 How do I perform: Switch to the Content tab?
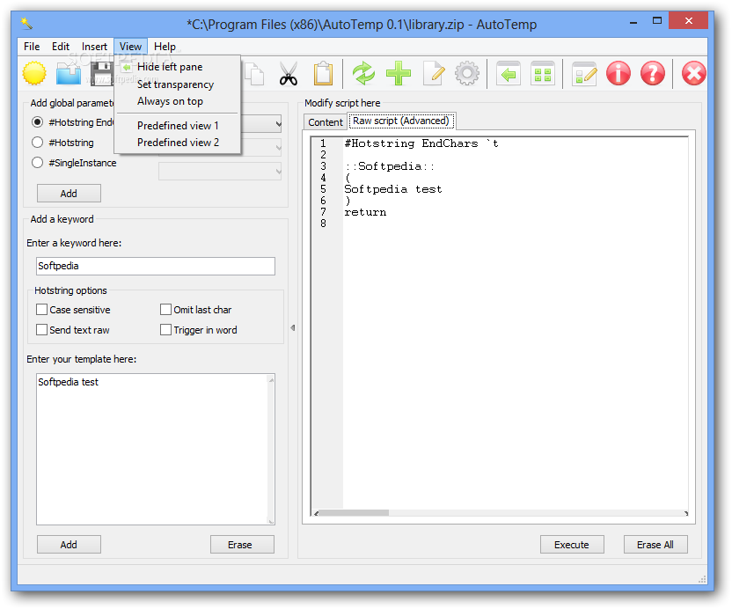pyautogui.click(x=326, y=122)
